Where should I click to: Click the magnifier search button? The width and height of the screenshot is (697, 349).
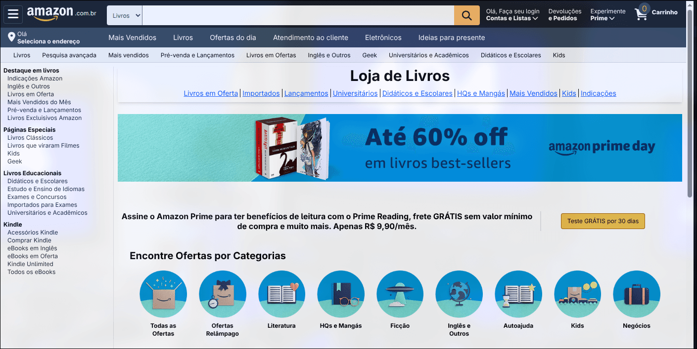pos(466,15)
